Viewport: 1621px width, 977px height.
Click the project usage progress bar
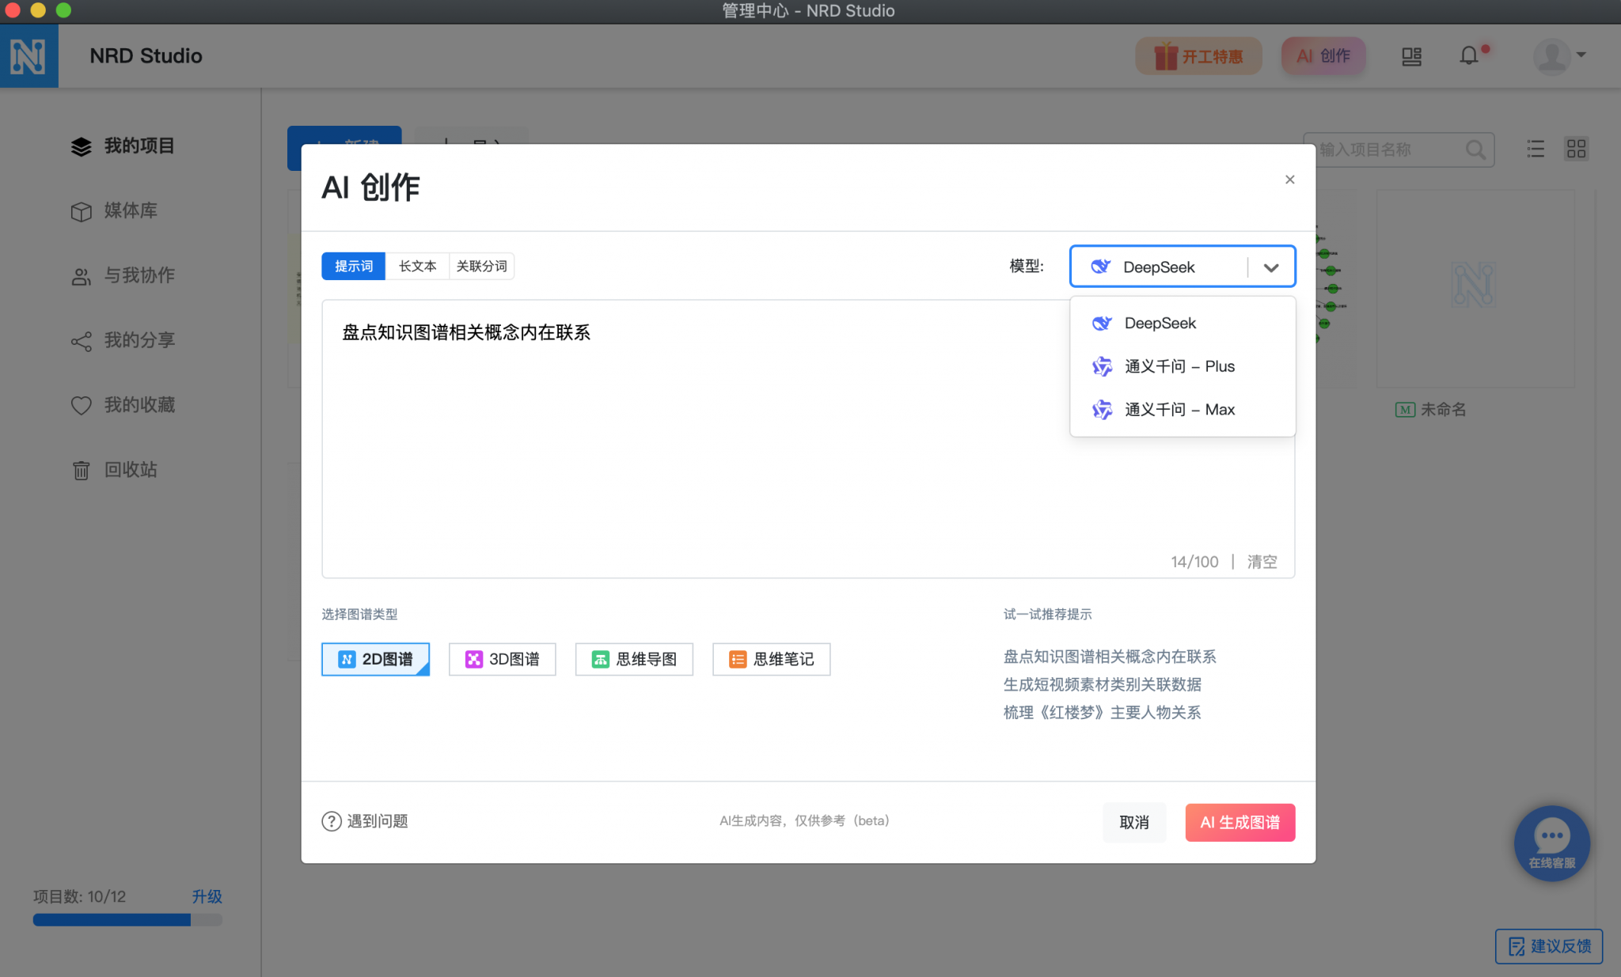click(127, 919)
